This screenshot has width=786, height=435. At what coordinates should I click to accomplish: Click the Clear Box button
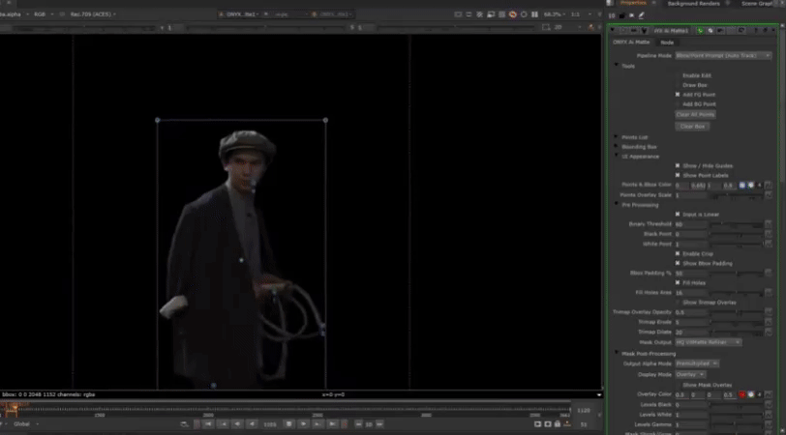tap(692, 127)
